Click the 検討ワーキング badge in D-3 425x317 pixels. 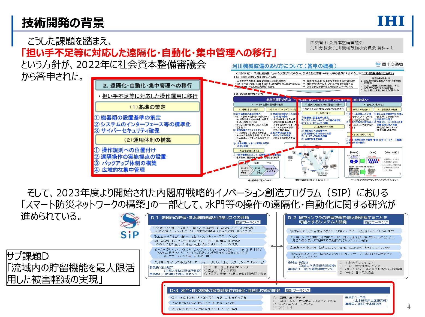click(x=297, y=290)
